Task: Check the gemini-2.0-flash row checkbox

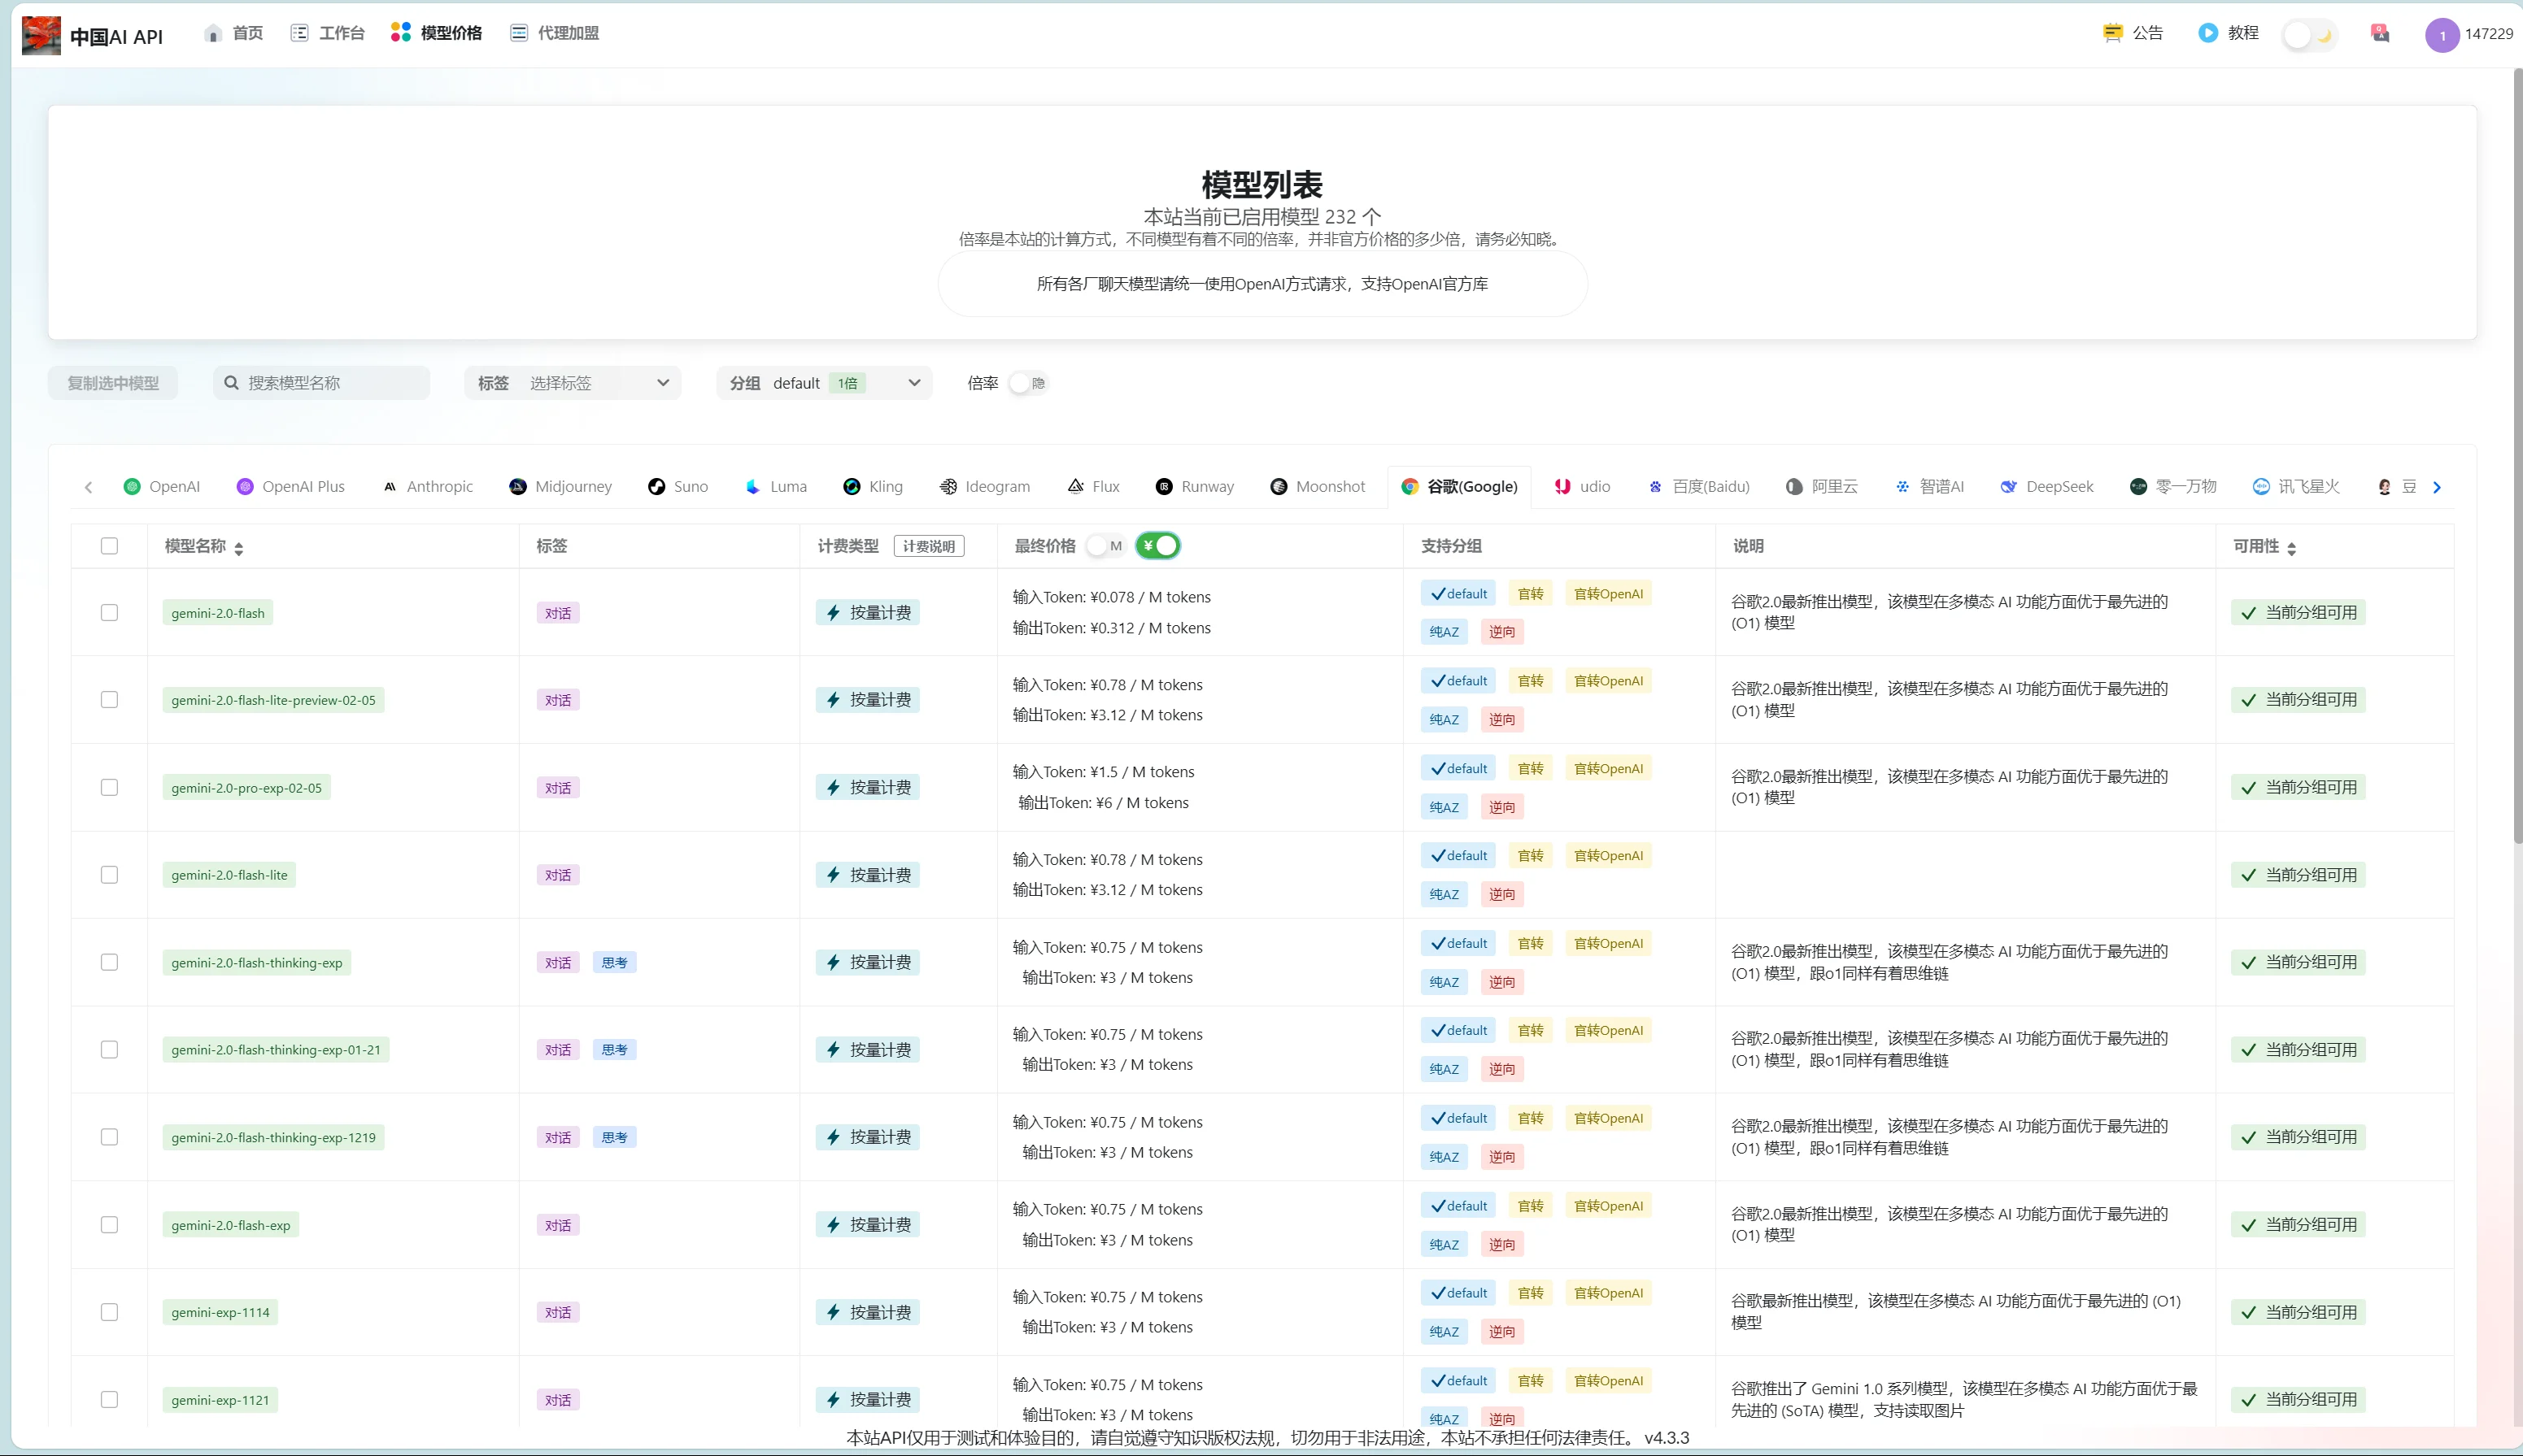Action: [109, 613]
